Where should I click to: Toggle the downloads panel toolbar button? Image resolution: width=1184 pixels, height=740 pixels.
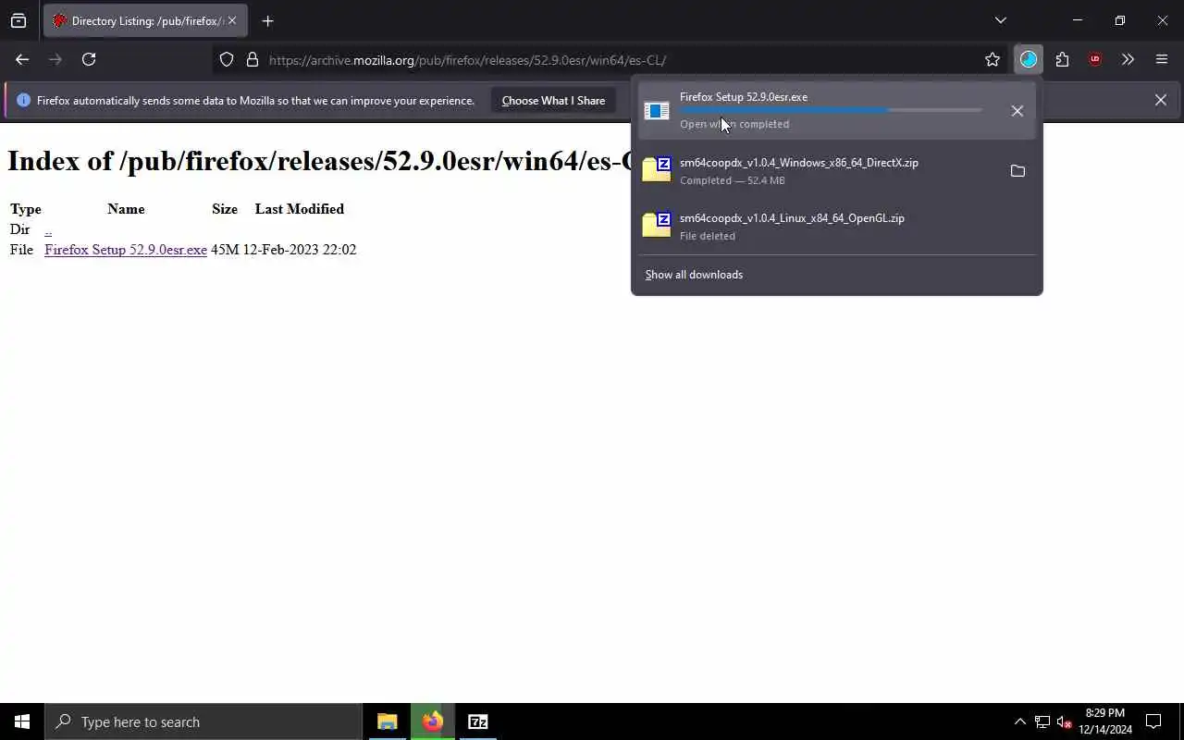pyautogui.click(x=1029, y=60)
